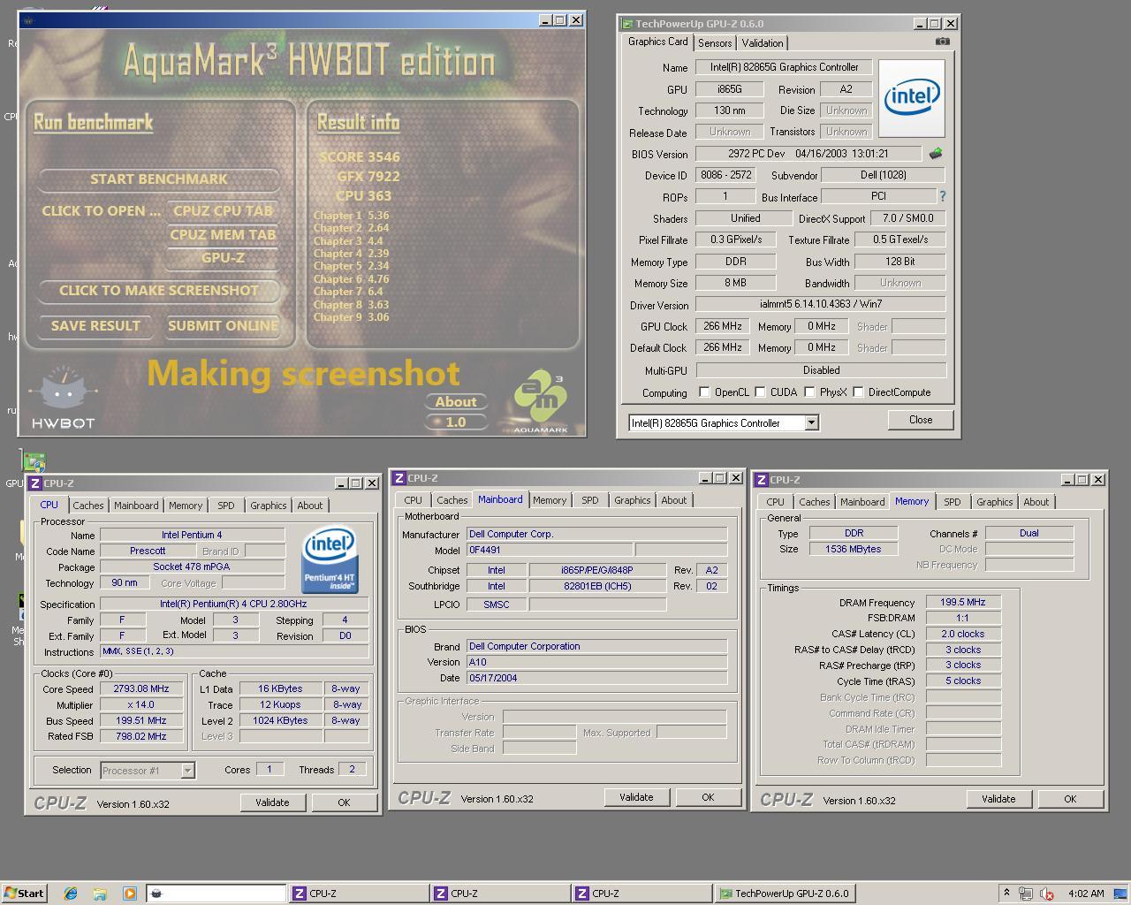Click the Southbridge value 82801EB (ICH5)
The width and height of the screenshot is (1131, 905).
point(597,586)
